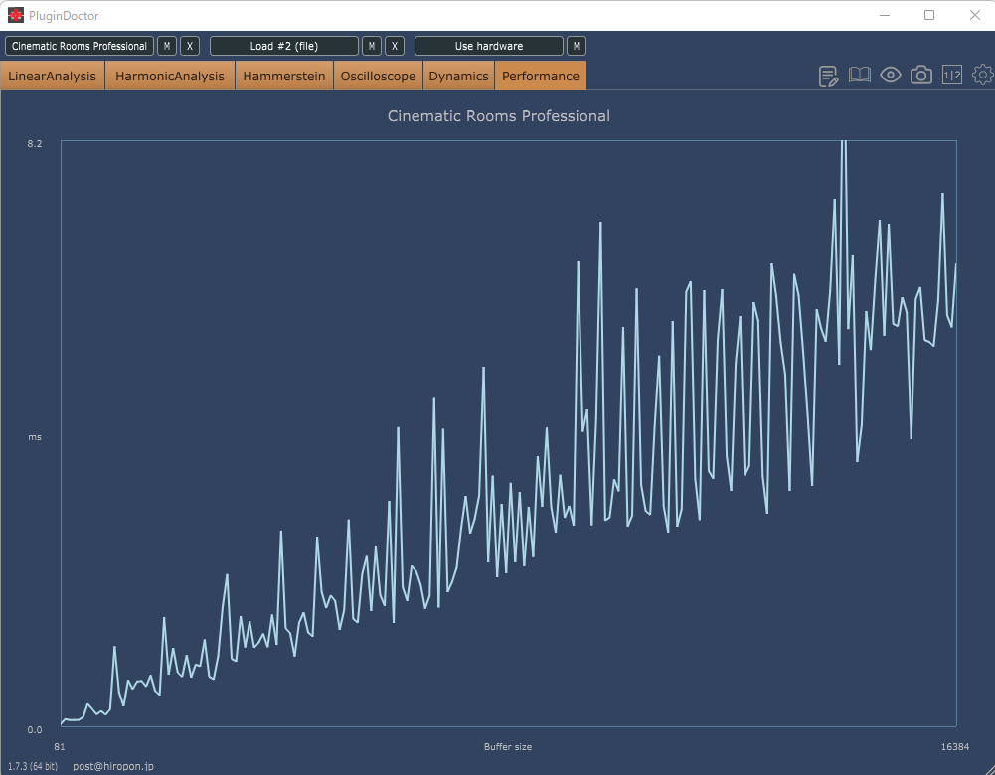Image resolution: width=995 pixels, height=775 pixels.
Task: Open the notes editor icon
Action: 828,77
